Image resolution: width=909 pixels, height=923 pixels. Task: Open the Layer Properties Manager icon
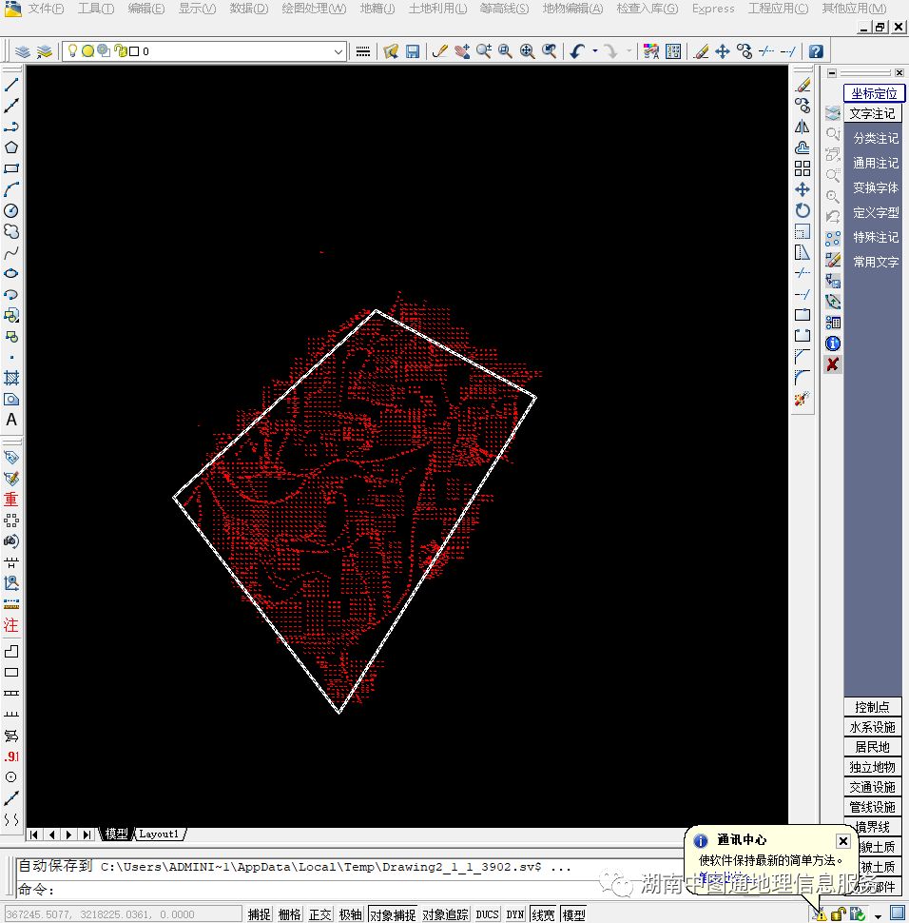click(23, 51)
